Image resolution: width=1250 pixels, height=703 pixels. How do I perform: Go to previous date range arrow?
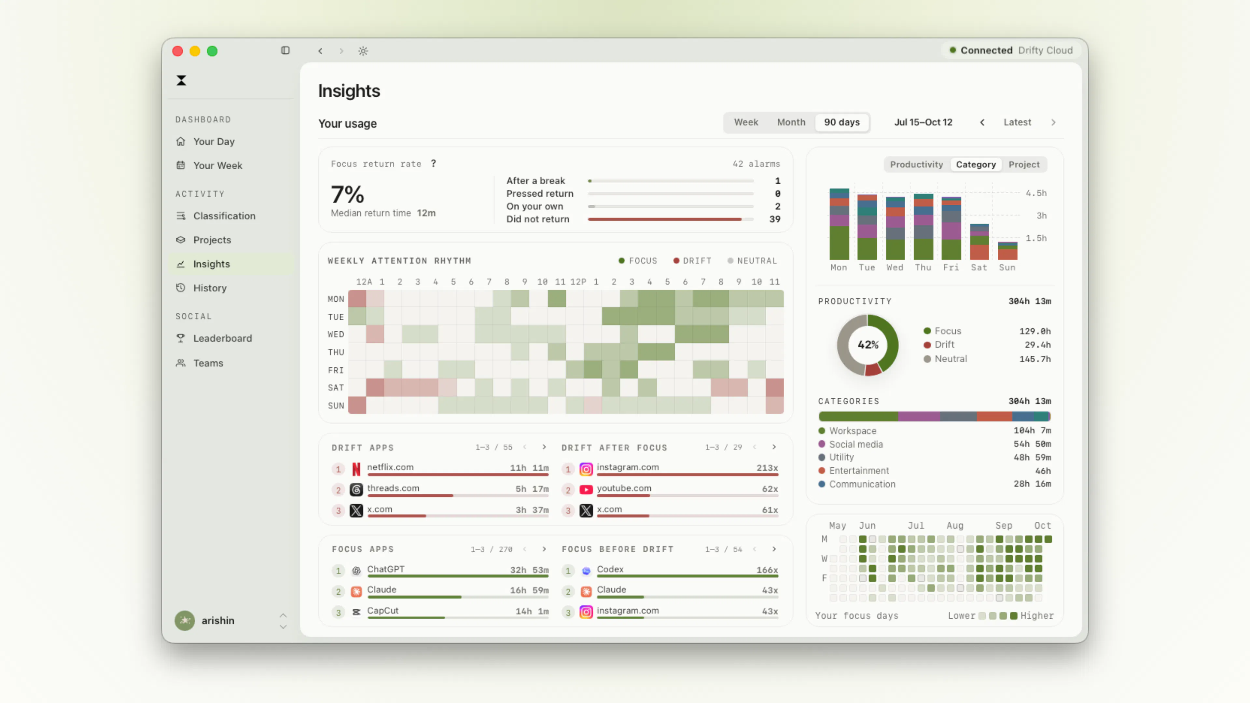[x=982, y=122]
